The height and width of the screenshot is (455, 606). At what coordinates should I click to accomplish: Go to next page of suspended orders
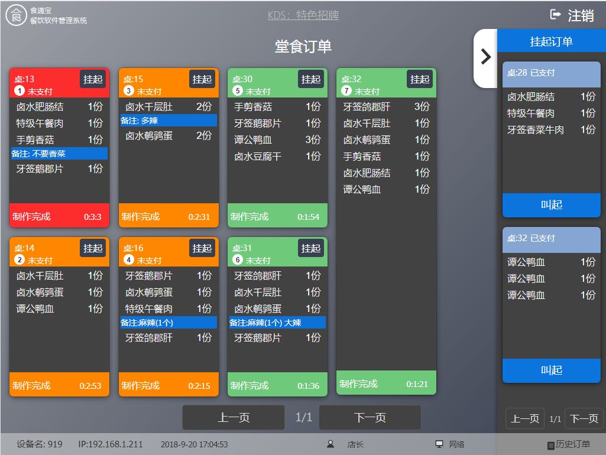(x=584, y=419)
